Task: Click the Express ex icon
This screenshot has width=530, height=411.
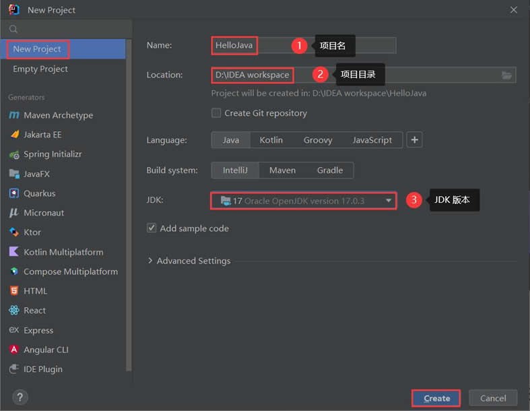Action: click(14, 330)
